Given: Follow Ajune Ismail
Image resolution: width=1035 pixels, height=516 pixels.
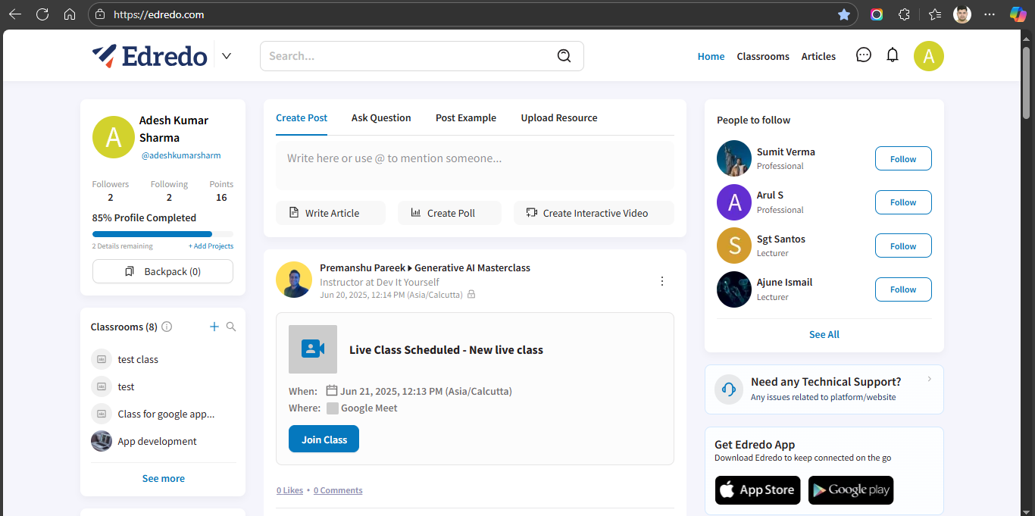Looking at the screenshot, I should (903, 289).
